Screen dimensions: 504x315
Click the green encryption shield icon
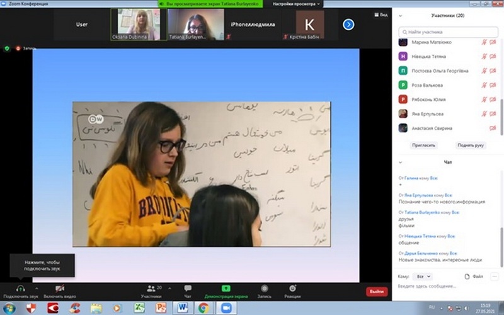(x=8, y=48)
